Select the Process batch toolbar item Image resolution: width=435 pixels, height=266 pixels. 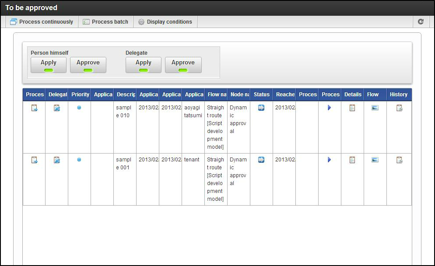coord(105,21)
